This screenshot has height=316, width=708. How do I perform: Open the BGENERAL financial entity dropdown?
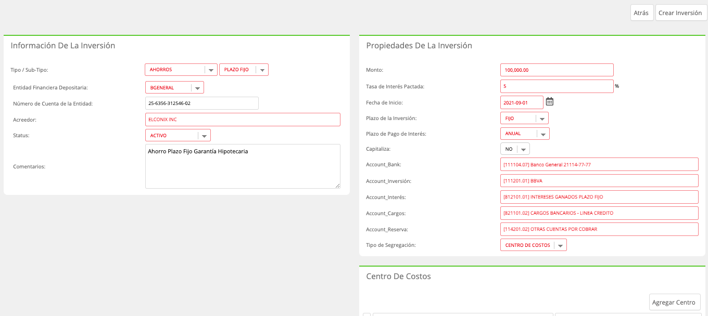[174, 87]
